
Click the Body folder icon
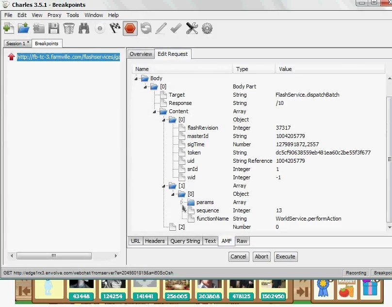[145, 78]
